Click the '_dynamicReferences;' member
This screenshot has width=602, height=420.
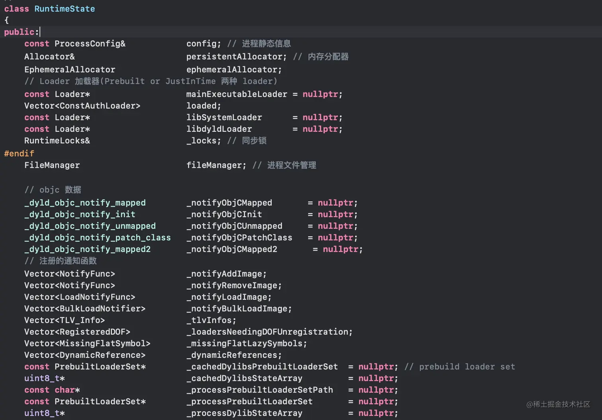[234, 355]
